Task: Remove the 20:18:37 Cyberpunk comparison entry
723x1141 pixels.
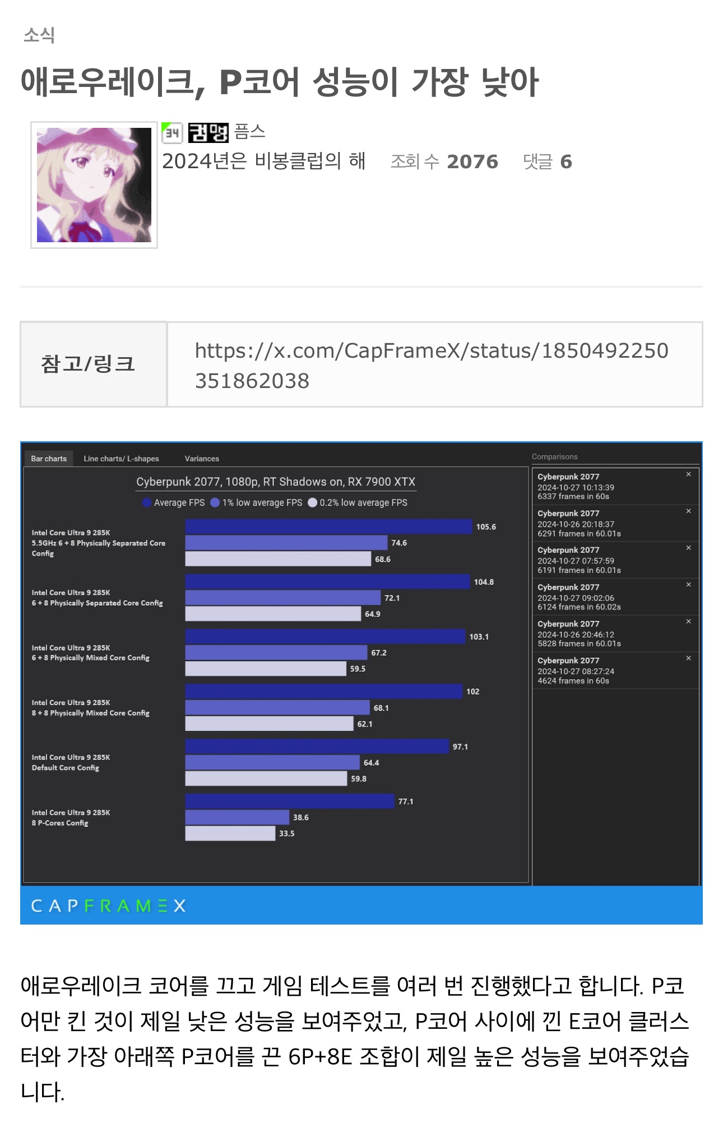Action: 688,511
